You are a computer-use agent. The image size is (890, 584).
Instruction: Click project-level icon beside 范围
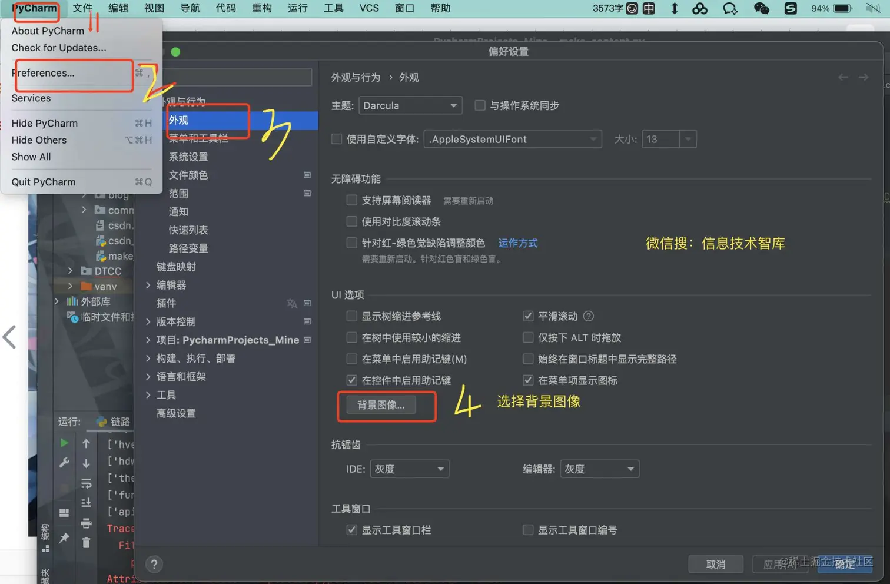307,193
